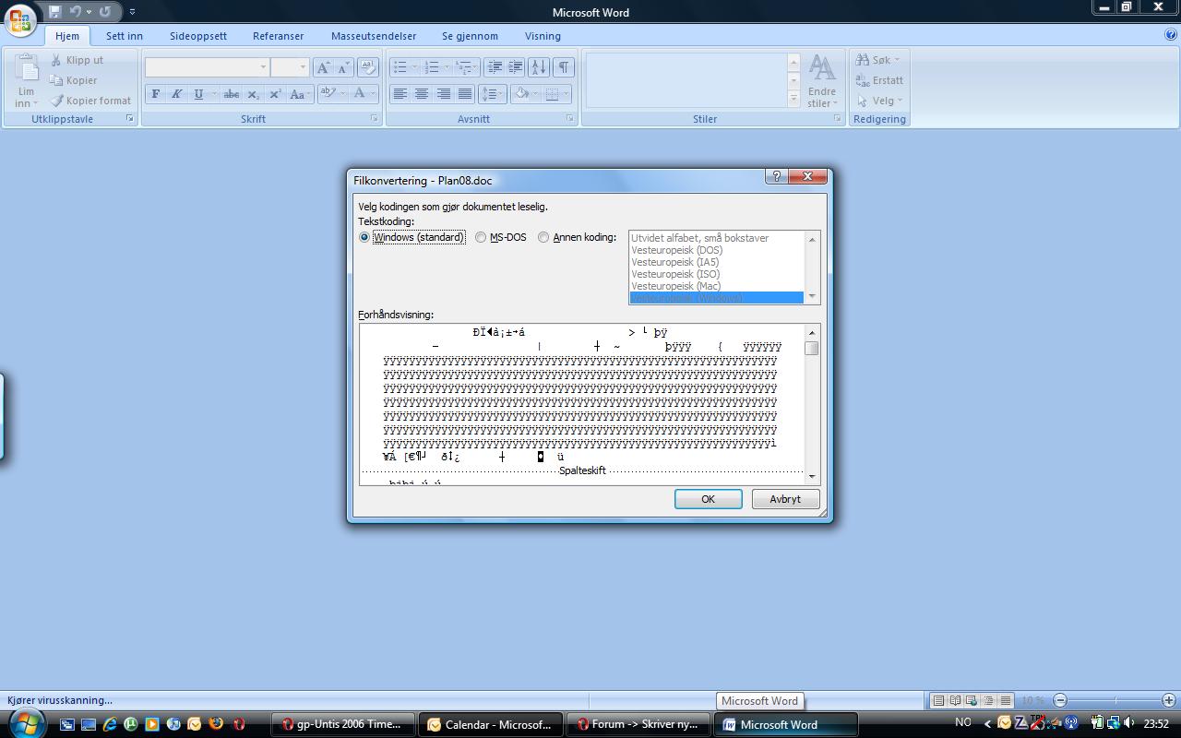The image size is (1181, 738).
Task: Switch to the Sideoppsett tab
Action: click(197, 36)
